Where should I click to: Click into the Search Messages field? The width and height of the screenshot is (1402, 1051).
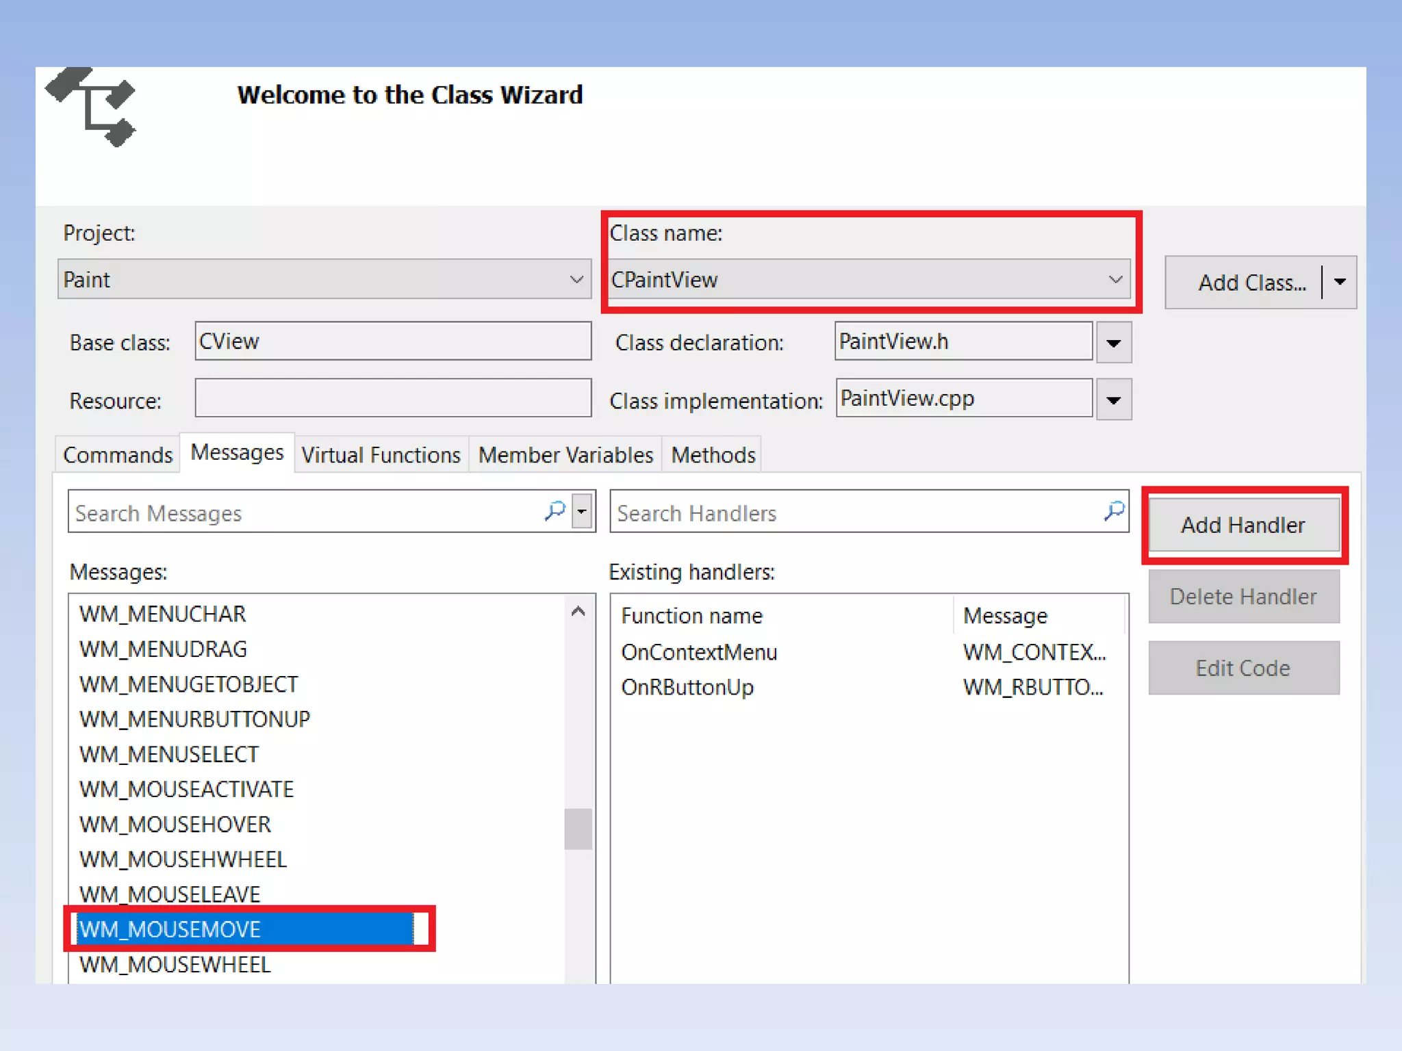(301, 512)
